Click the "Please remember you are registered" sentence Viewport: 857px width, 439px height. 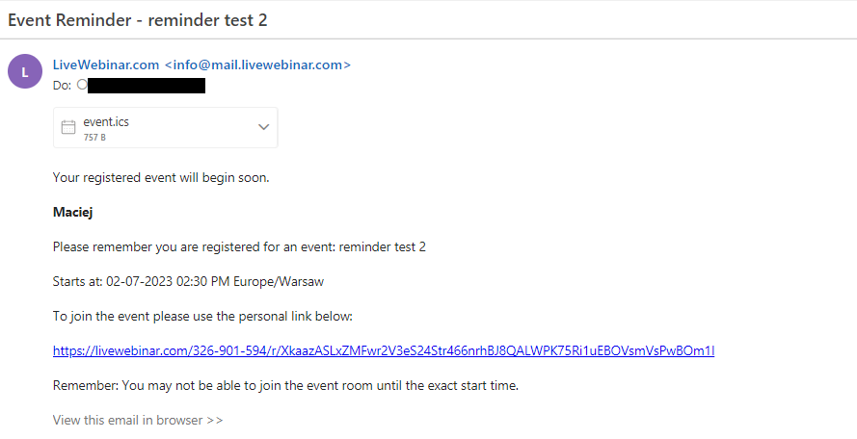[239, 246]
